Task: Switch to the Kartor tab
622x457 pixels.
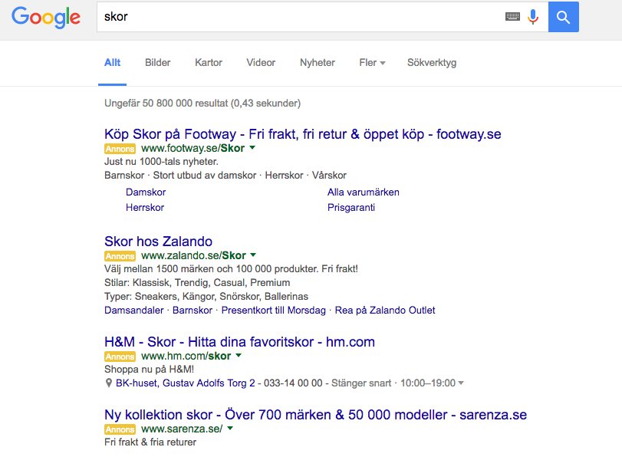Action: click(209, 63)
